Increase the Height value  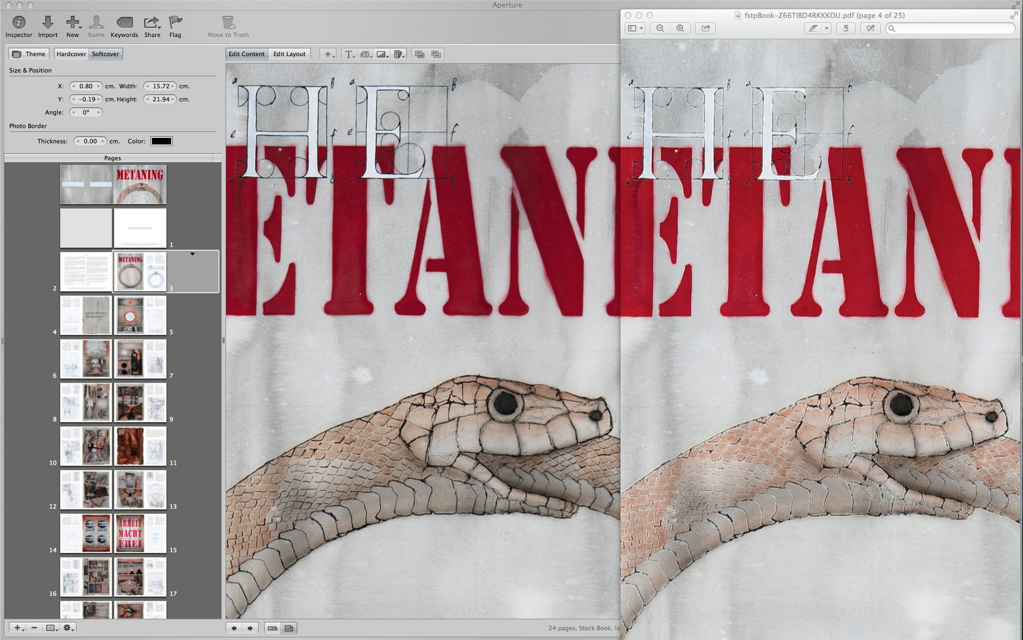click(x=174, y=99)
